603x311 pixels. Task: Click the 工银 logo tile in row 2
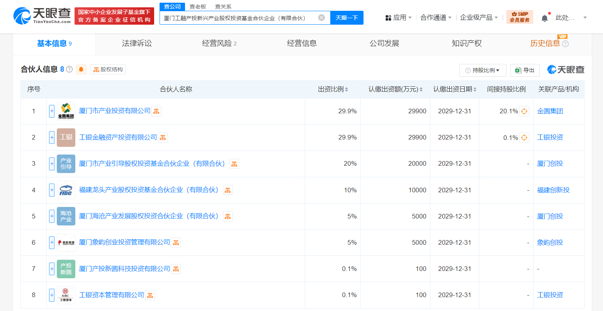click(66, 138)
